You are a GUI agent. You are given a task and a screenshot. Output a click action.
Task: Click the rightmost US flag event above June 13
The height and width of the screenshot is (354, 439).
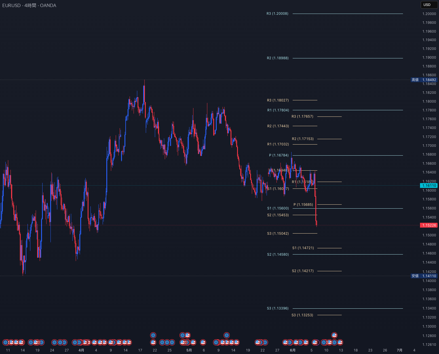point(340,342)
